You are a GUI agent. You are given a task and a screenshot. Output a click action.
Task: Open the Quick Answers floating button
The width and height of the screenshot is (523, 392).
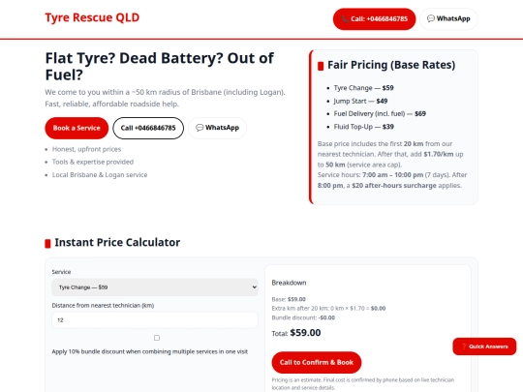484,347
